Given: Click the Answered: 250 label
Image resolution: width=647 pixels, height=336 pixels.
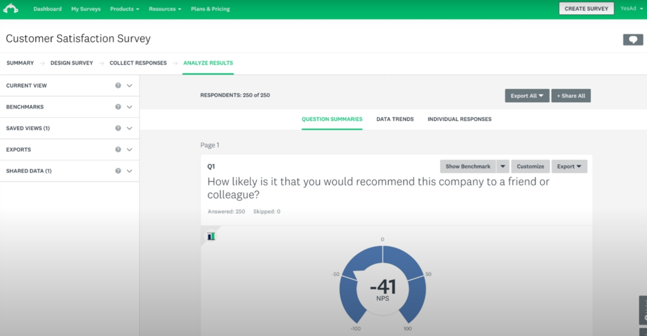Looking at the screenshot, I should coord(226,211).
